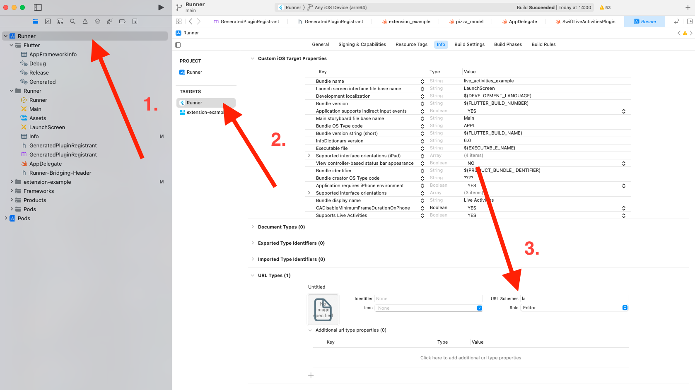The height and width of the screenshot is (390, 695).
Task: Hide the project and targets list panel
Action: click(178, 45)
